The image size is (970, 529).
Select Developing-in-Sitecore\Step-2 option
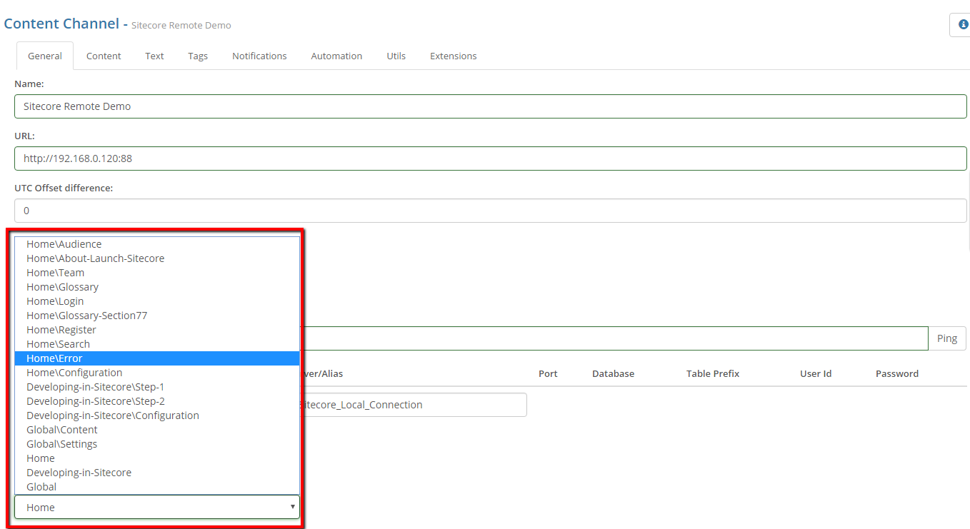(157, 401)
